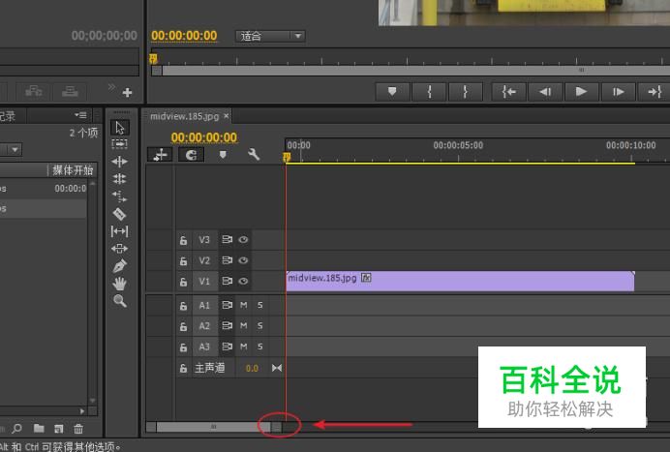
Task: Click Go to Out point button
Action: tap(655, 91)
